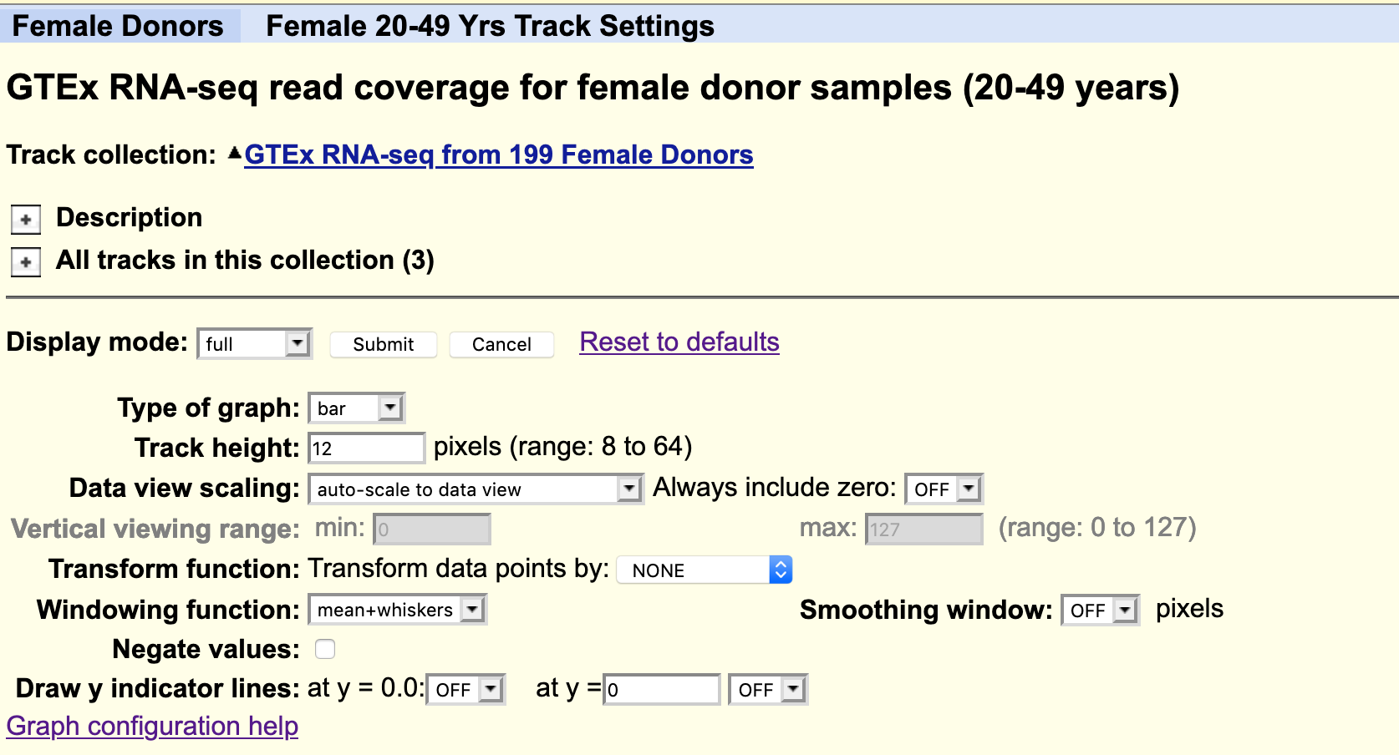Viewport: 1399px width, 755px height.
Task: Toggle y = 0.0 indicator line selector
Action: point(465,690)
